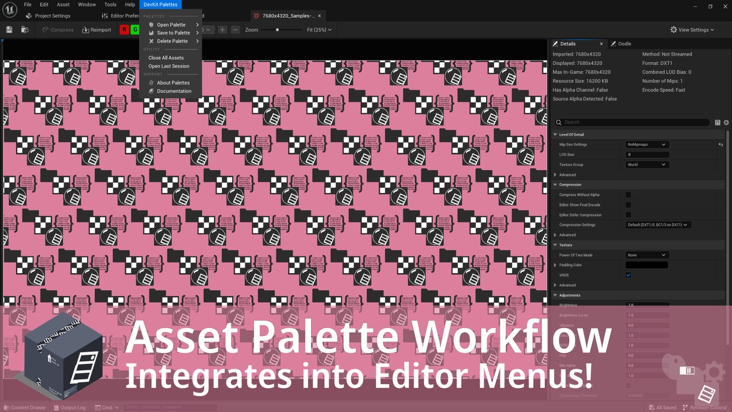Enable Editor Show Final Encode checkbox

tap(628, 205)
